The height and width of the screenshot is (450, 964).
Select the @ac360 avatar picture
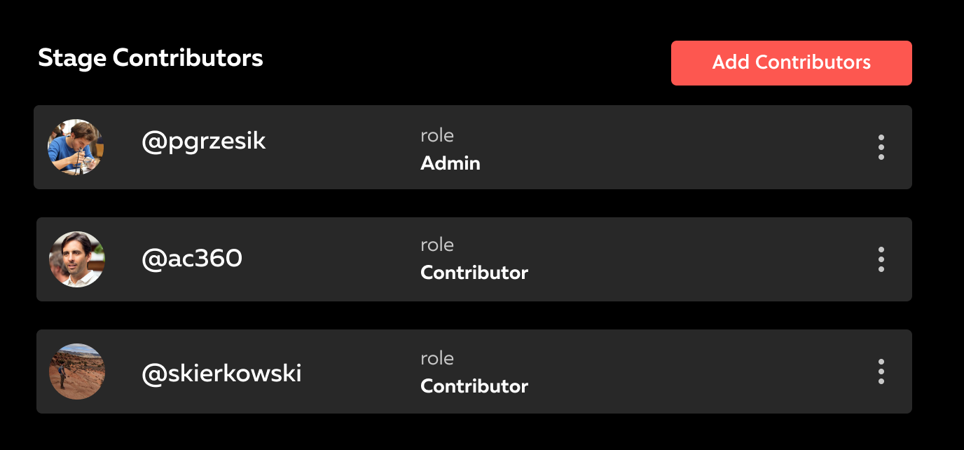(77, 259)
